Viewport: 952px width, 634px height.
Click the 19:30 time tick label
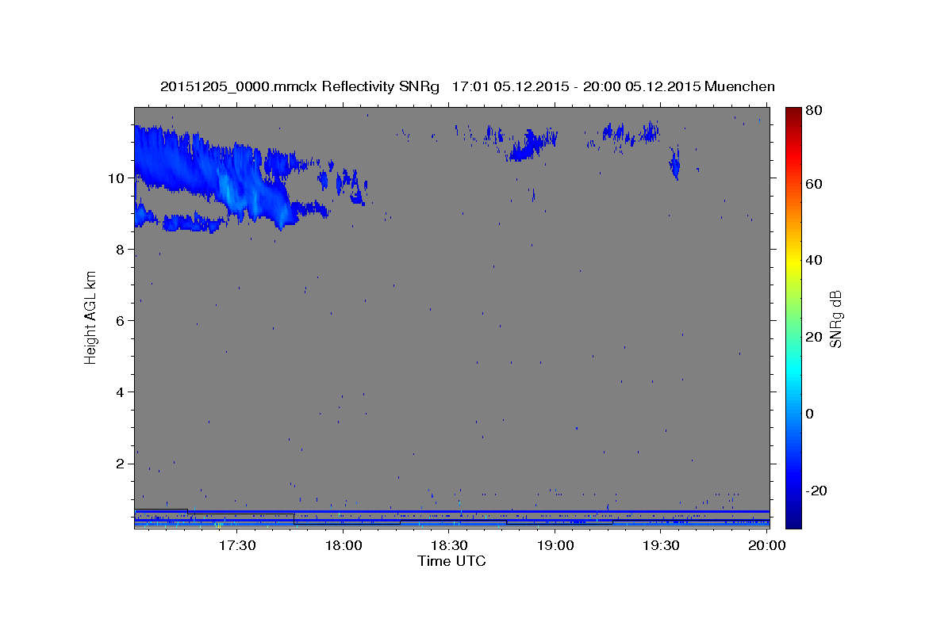point(661,545)
